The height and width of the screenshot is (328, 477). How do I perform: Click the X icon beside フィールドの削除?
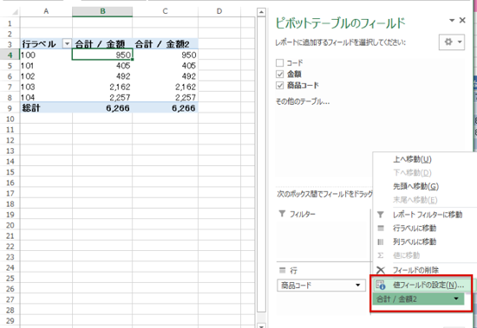tap(380, 270)
